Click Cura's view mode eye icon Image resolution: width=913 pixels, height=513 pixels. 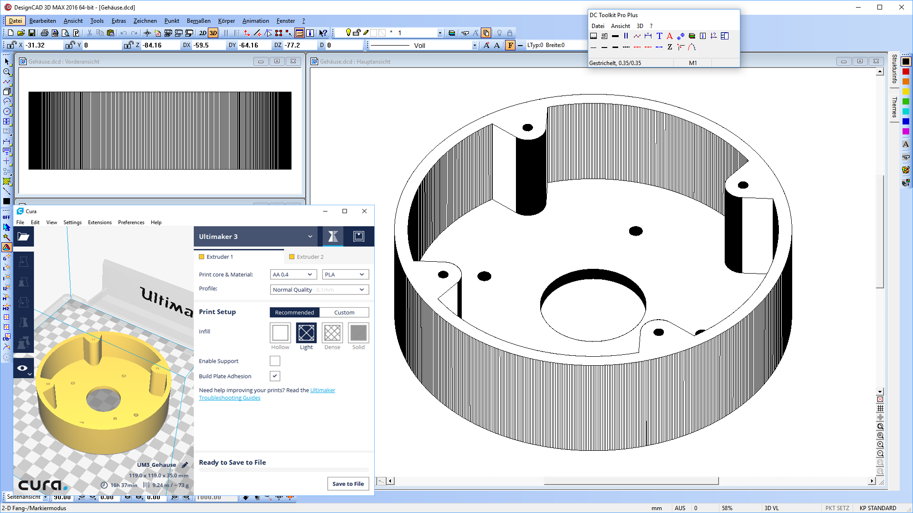coord(22,368)
